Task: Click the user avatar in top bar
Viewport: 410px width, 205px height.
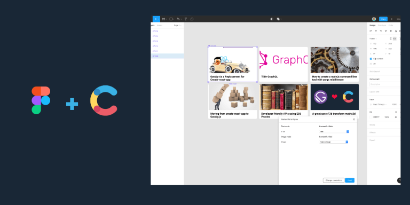Action: click(x=374, y=19)
